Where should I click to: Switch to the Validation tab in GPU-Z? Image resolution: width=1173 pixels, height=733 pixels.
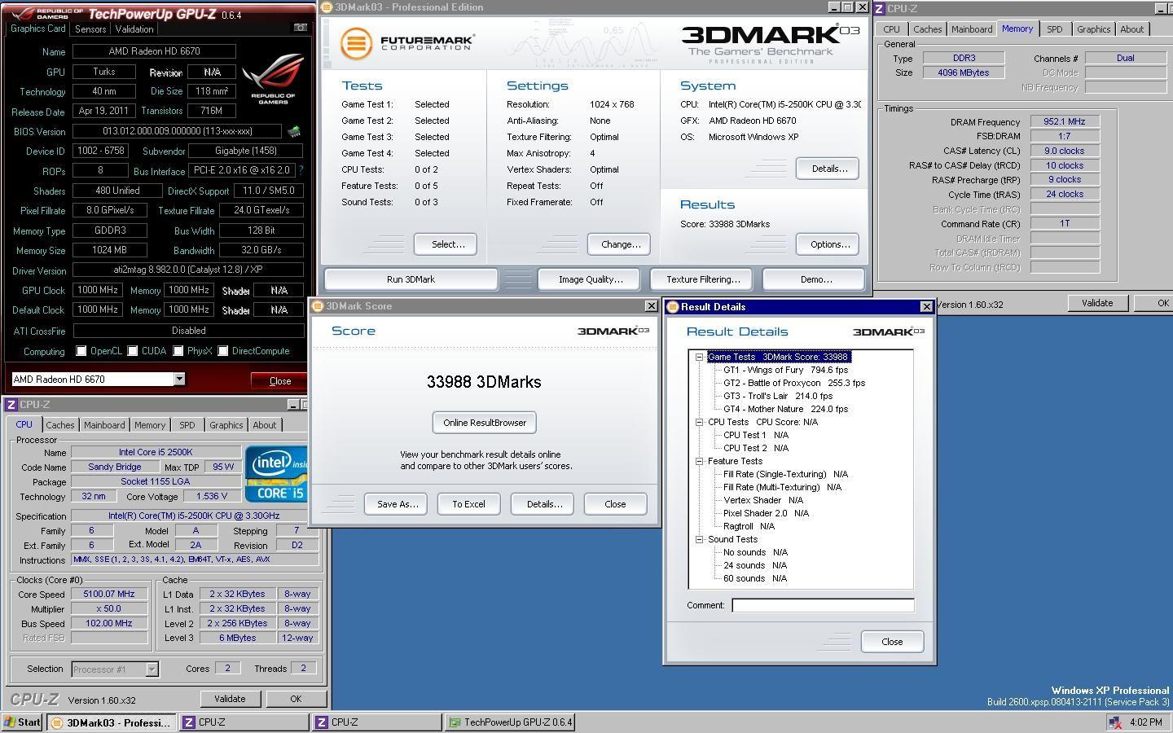[134, 29]
